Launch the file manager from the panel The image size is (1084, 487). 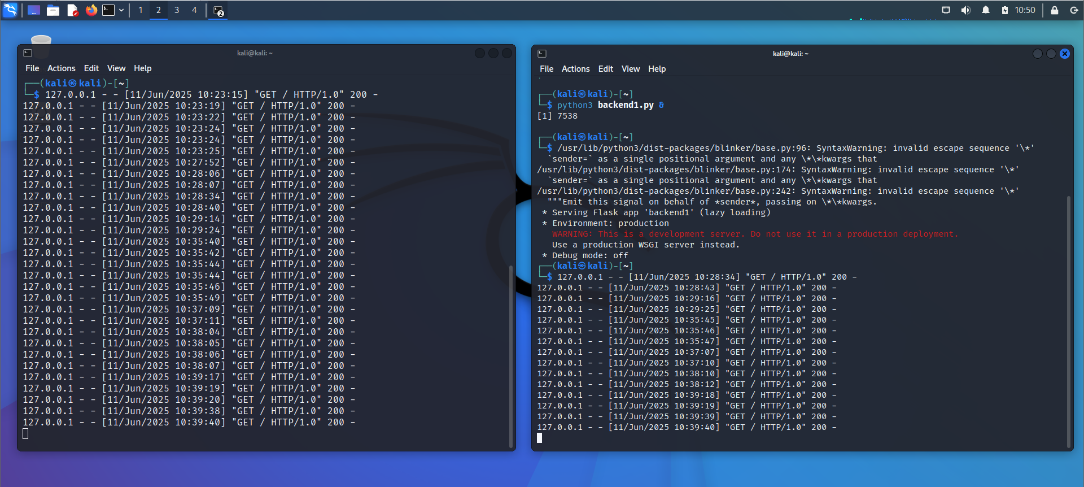(x=53, y=10)
